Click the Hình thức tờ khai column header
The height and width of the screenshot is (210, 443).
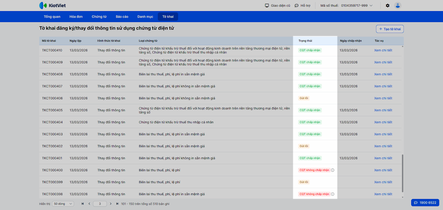click(x=109, y=41)
